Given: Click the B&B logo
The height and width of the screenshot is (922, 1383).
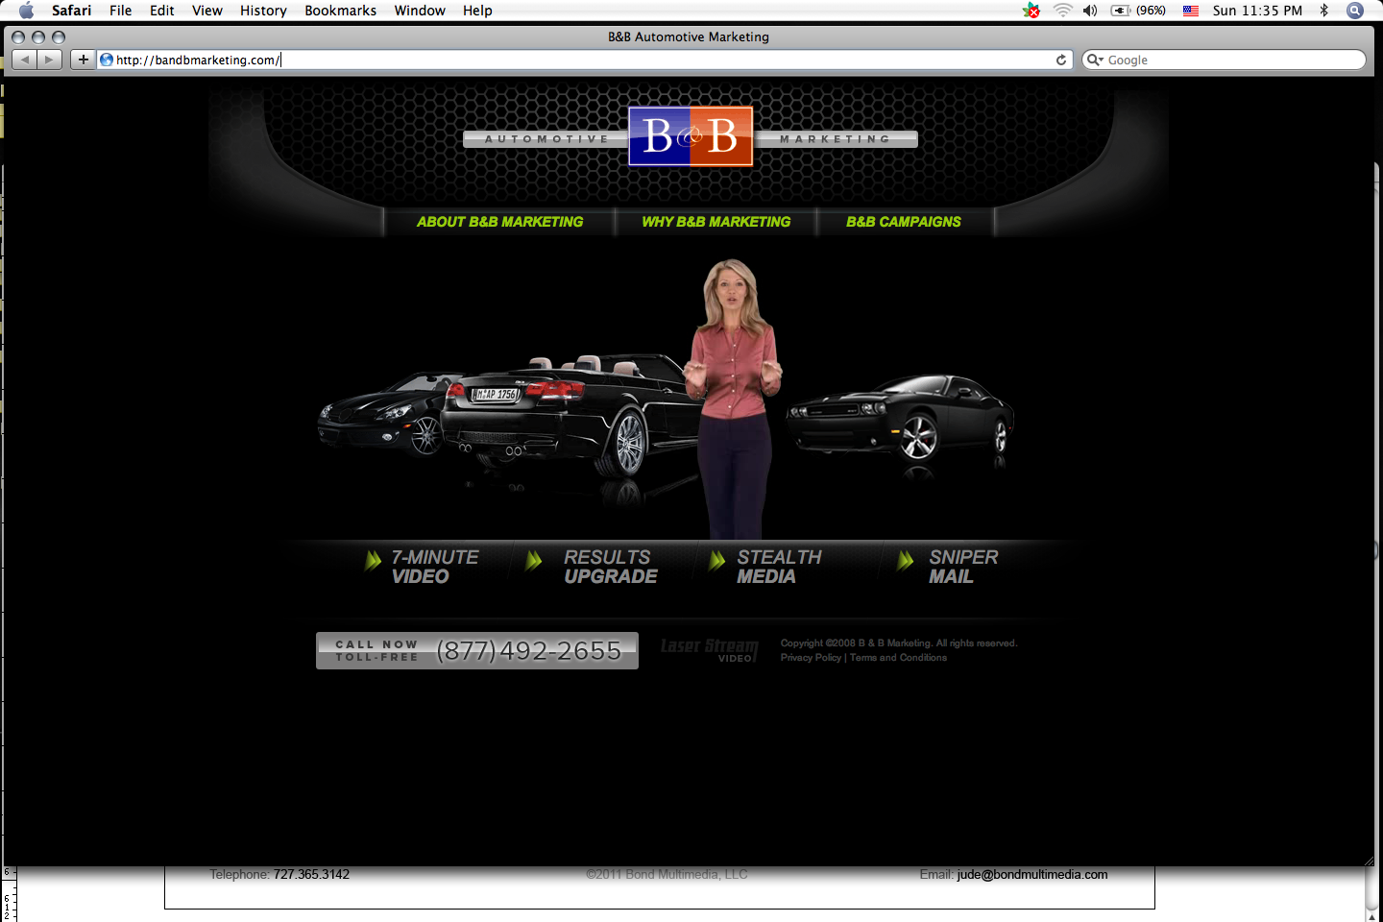Looking at the screenshot, I should 691,136.
